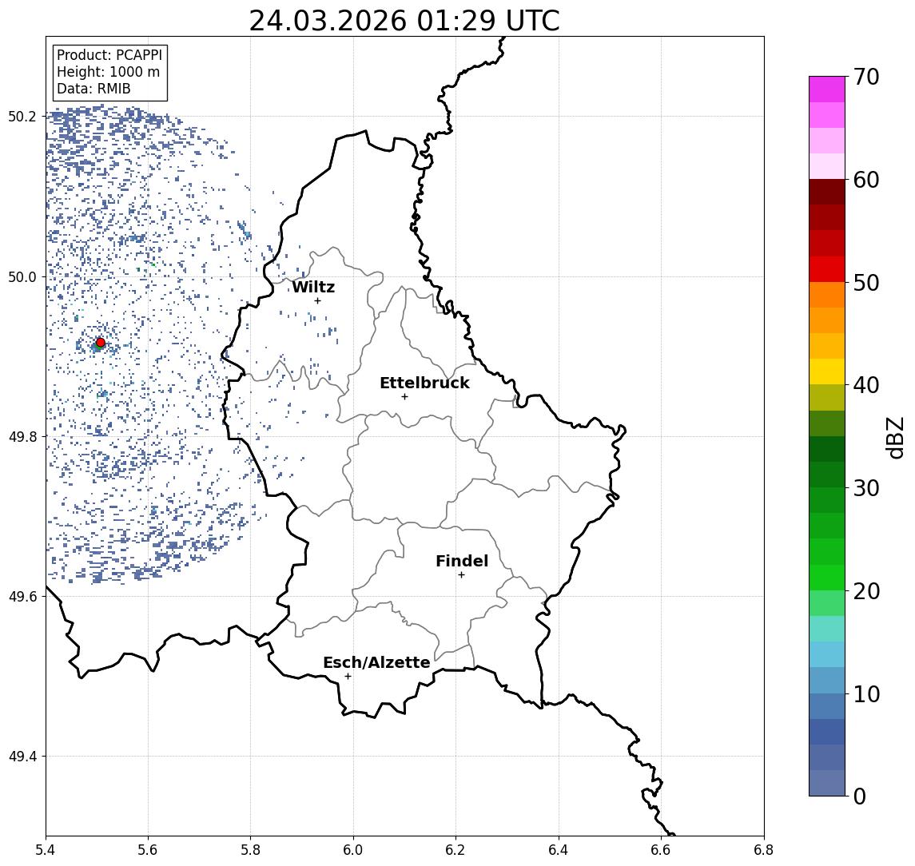Click the colorbar tick label 60
915x866 pixels.
tap(866, 180)
